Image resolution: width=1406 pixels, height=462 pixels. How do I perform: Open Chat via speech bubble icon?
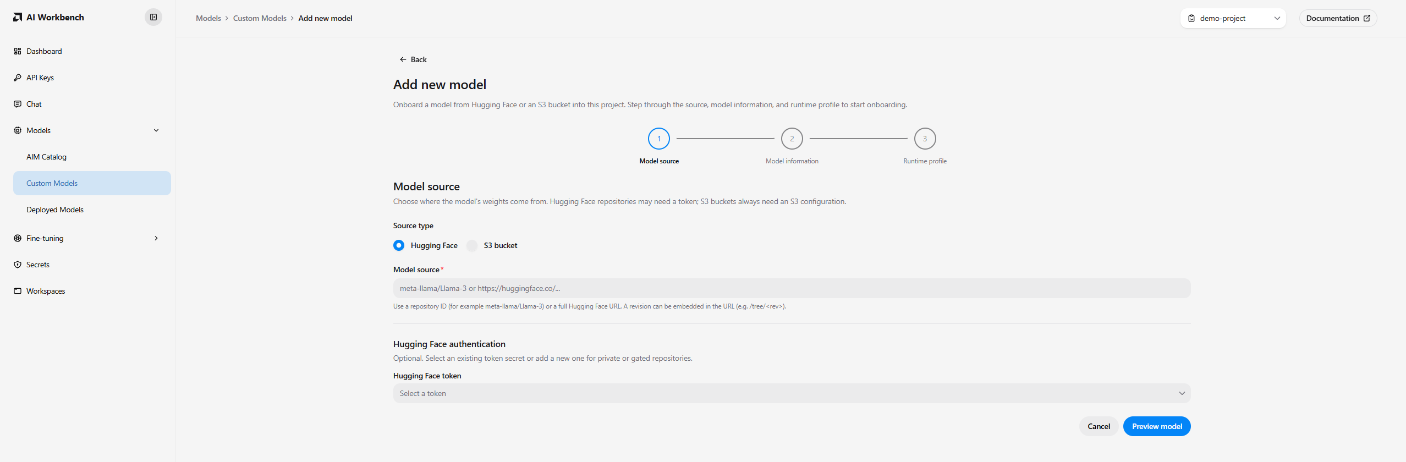point(18,104)
